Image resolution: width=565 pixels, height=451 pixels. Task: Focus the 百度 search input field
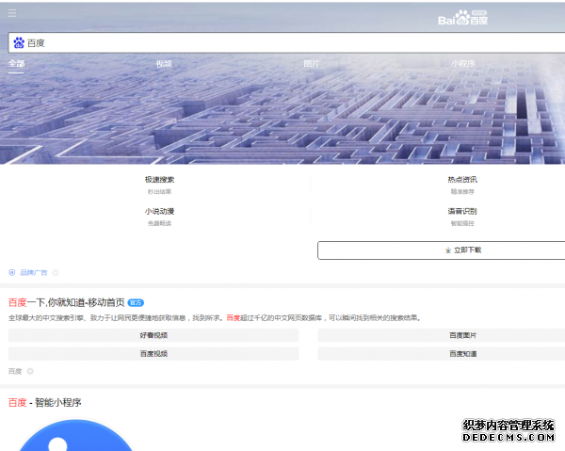point(286,43)
